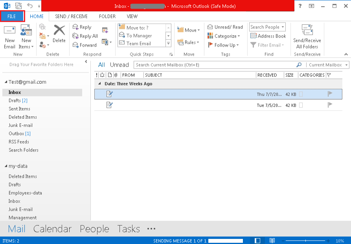Click the Undo arrow in title bar
This screenshot has height=244, width=351.
tap(30, 6)
